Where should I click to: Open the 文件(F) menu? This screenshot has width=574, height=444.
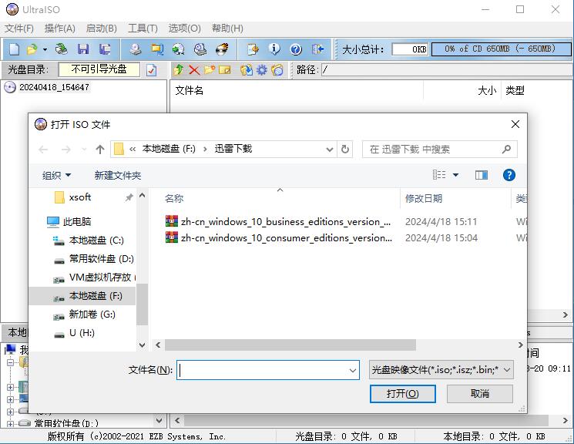(19, 29)
